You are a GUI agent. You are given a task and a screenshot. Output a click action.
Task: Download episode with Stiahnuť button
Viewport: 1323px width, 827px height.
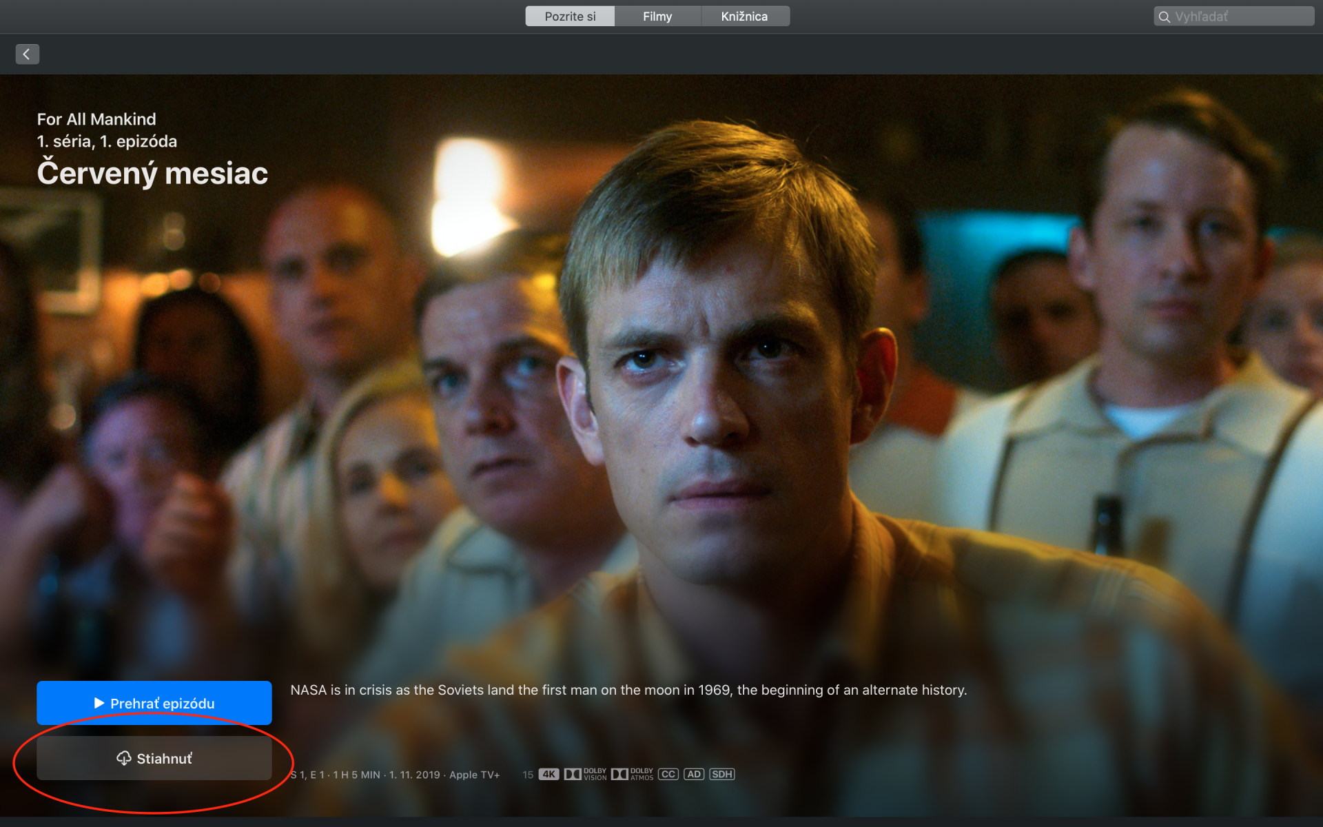click(154, 758)
